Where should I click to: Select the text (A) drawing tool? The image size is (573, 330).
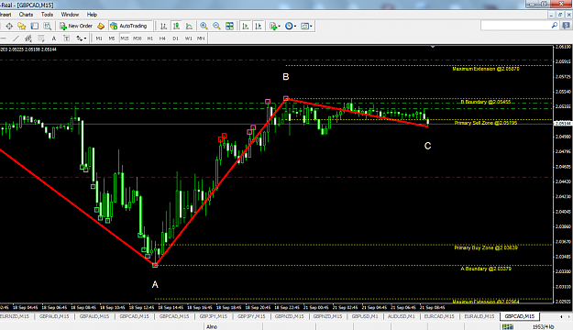[x=54, y=38]
